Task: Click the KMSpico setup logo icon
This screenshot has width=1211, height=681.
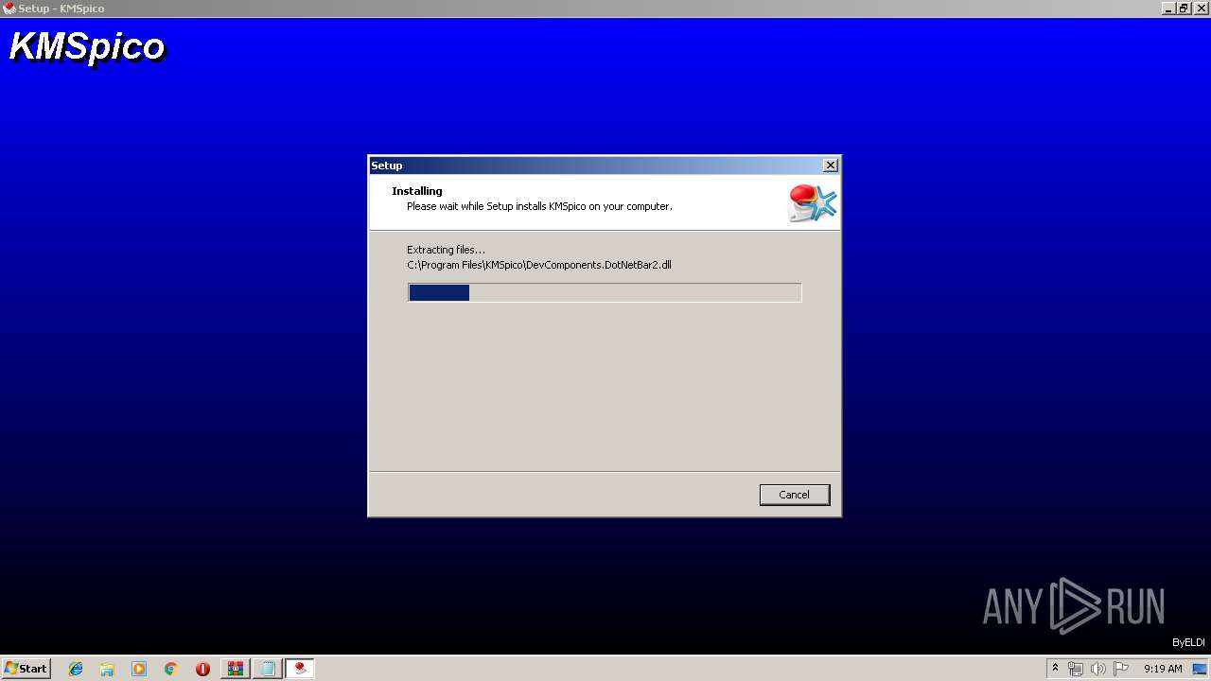Action: click(812, 202)
